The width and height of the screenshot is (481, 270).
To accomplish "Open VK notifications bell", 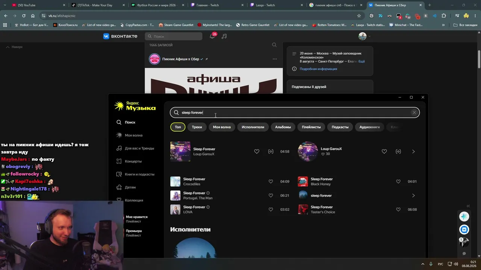I will tap(212, 36).
